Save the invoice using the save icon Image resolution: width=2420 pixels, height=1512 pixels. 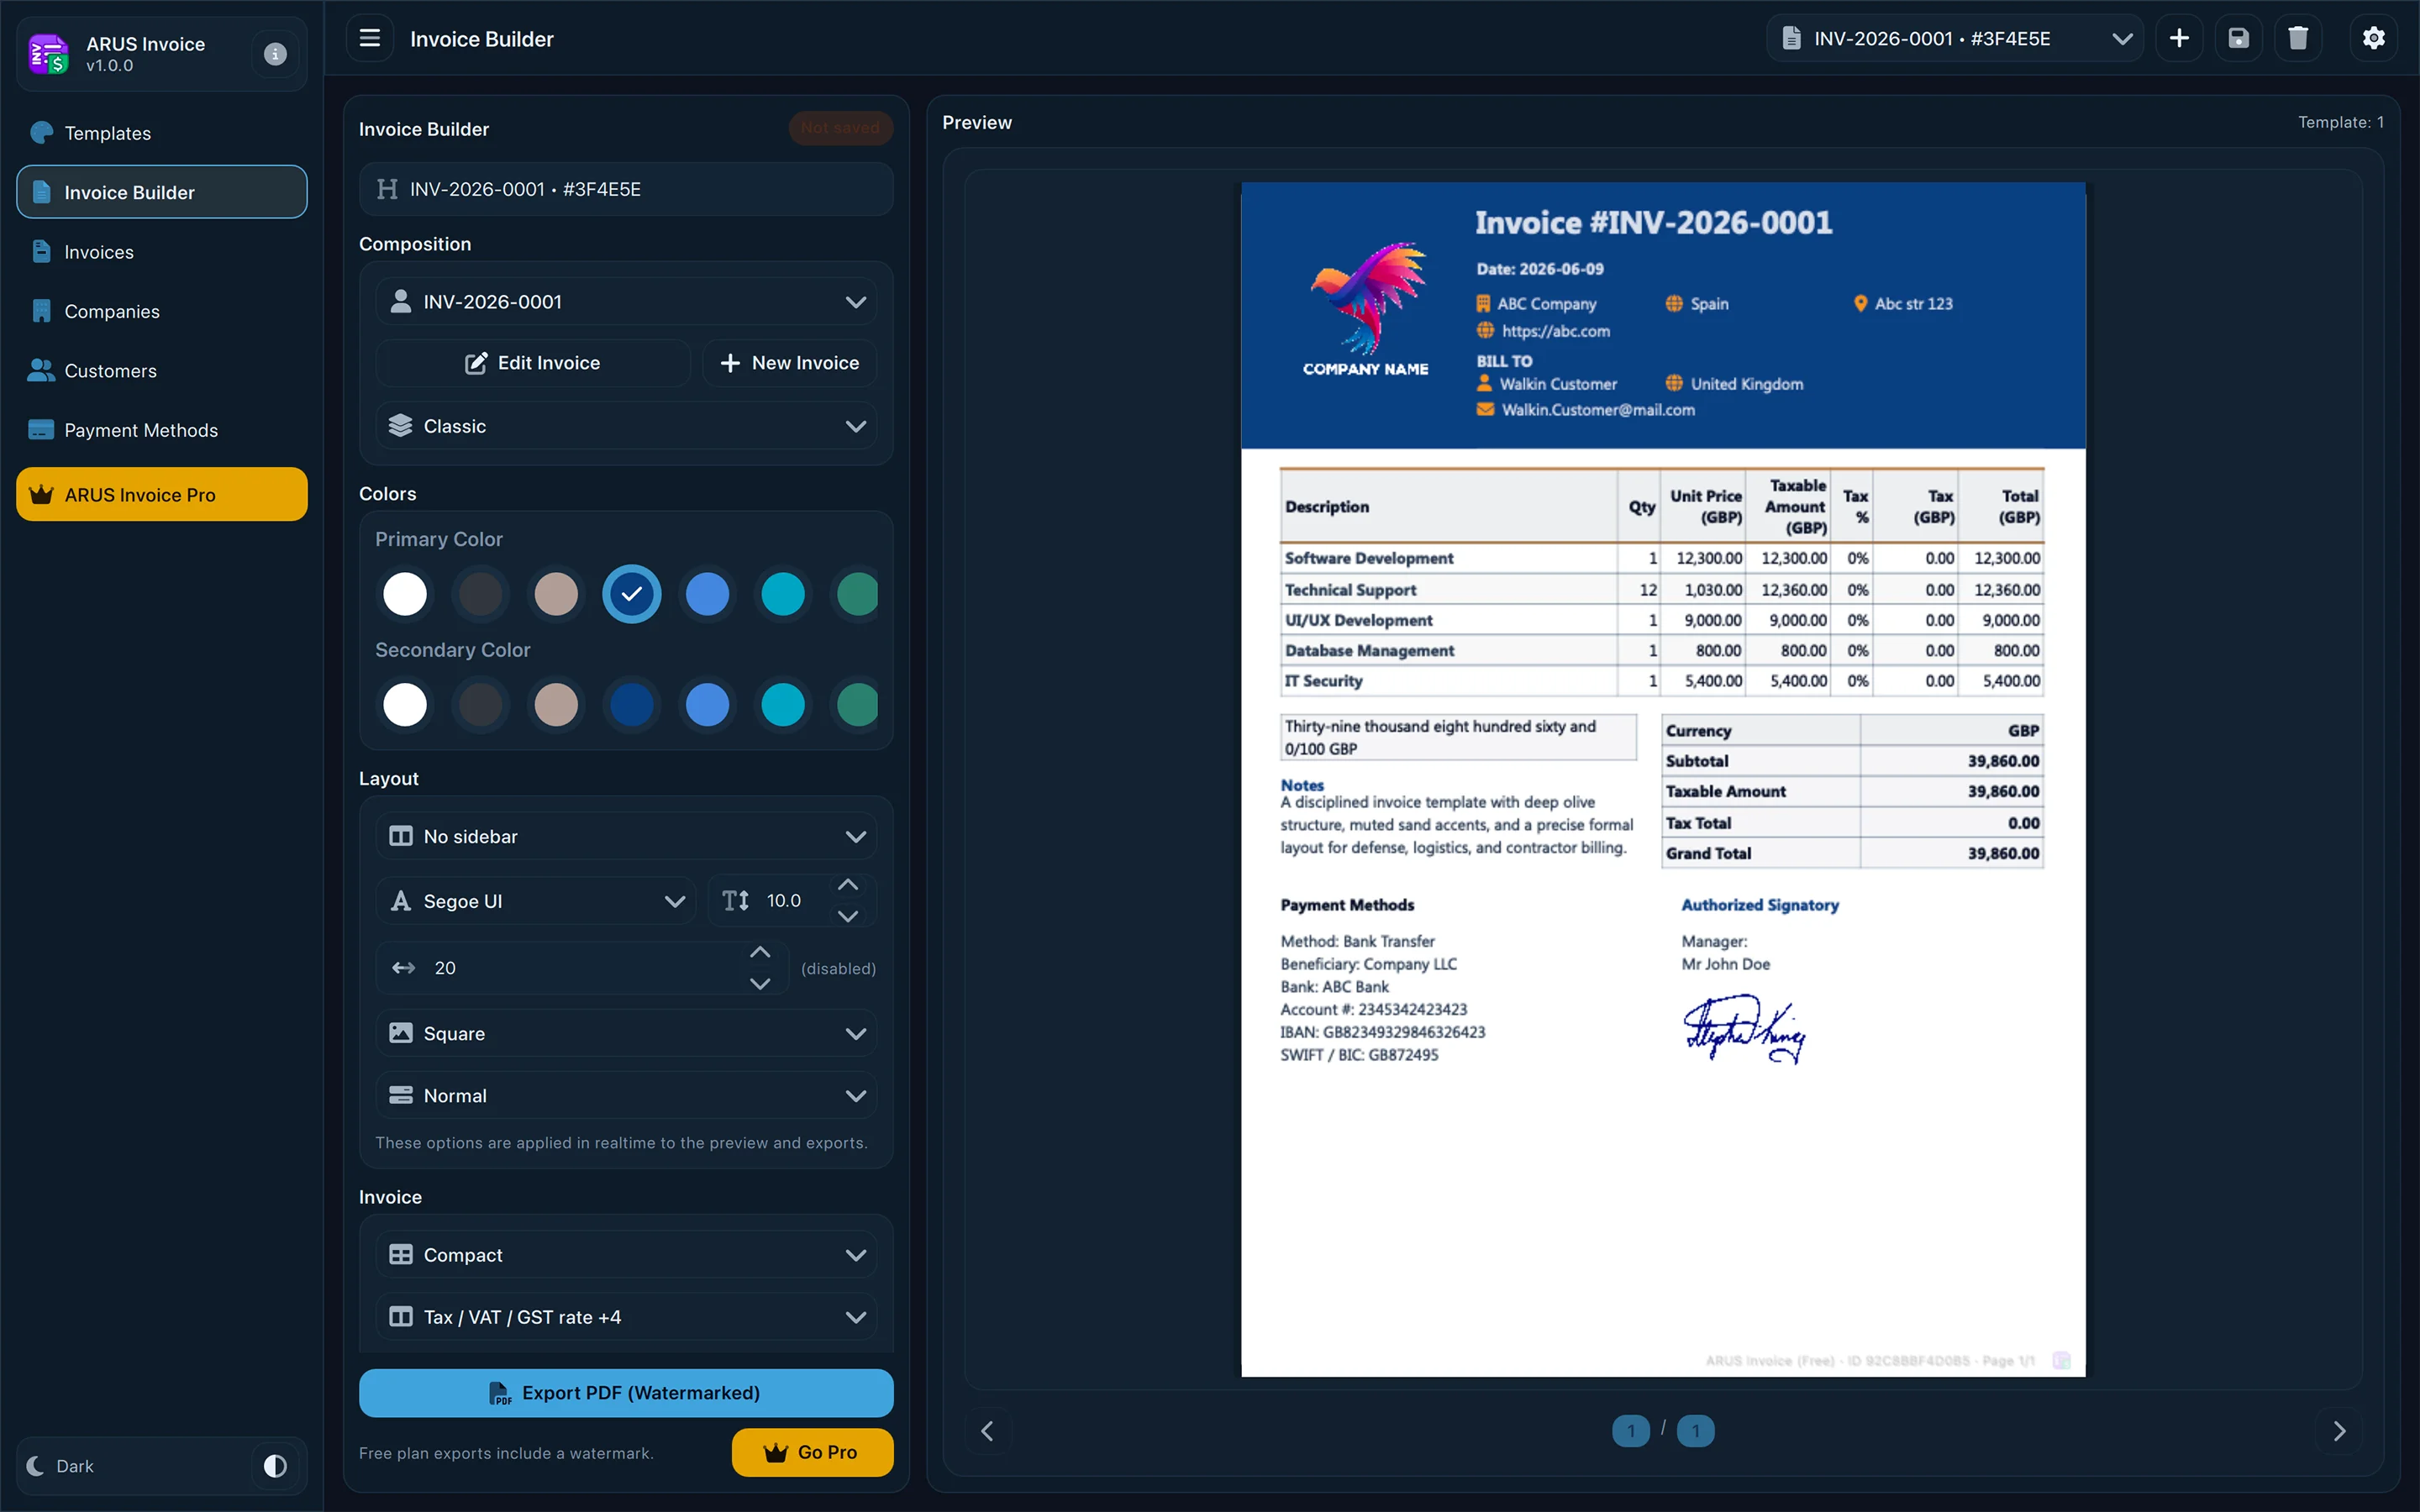point(2238,38)
